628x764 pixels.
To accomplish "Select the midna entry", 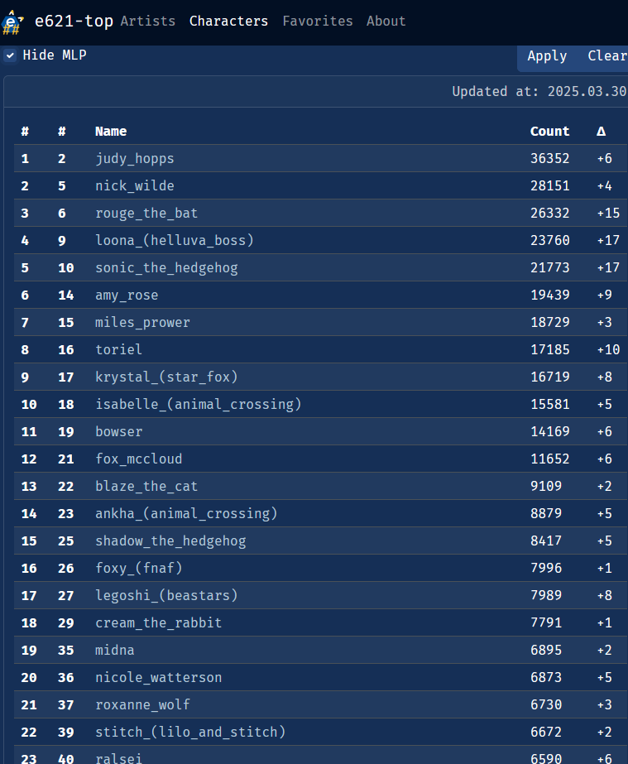I will [114, 650].
